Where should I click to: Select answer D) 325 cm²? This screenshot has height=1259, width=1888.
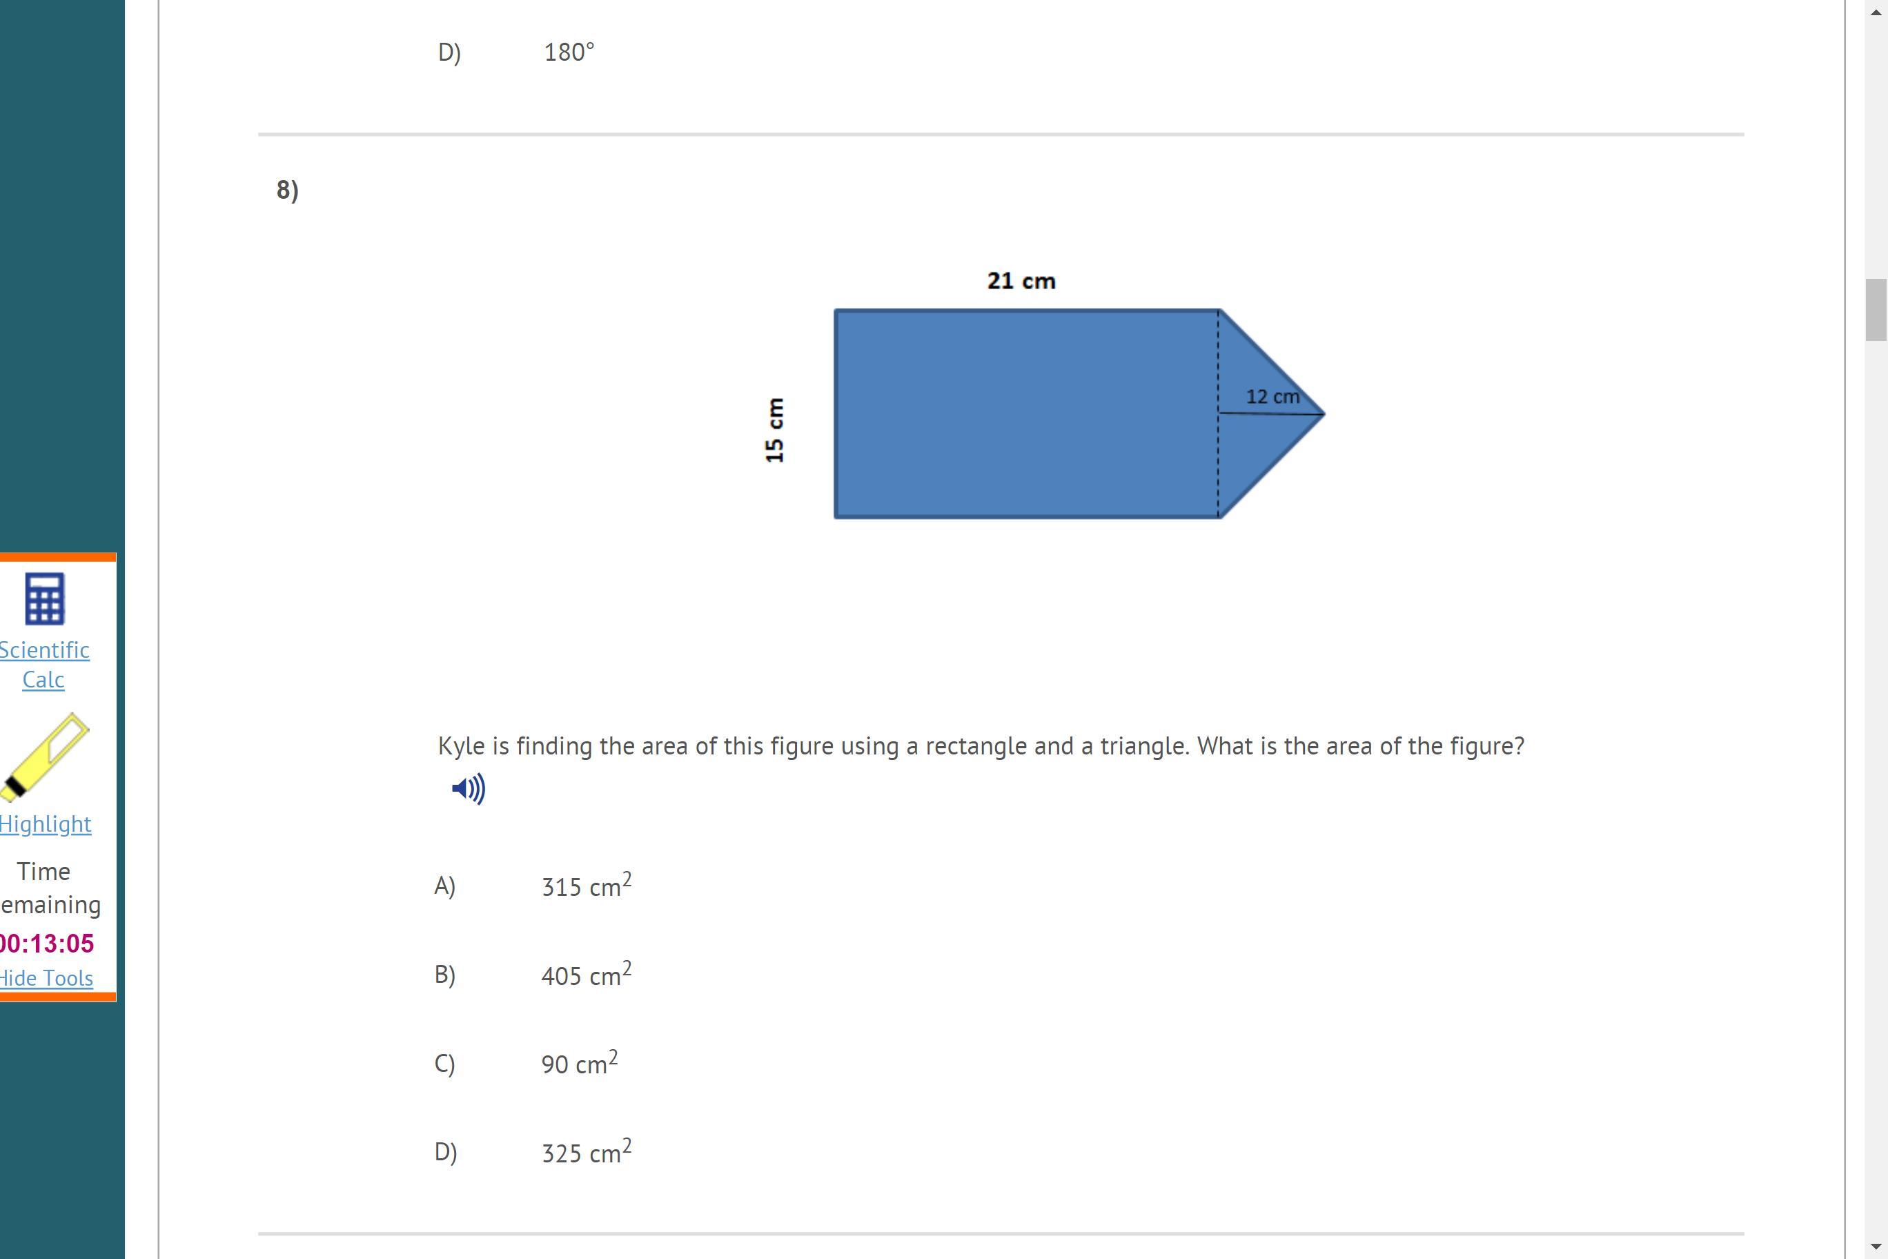tap(586, 1153)
